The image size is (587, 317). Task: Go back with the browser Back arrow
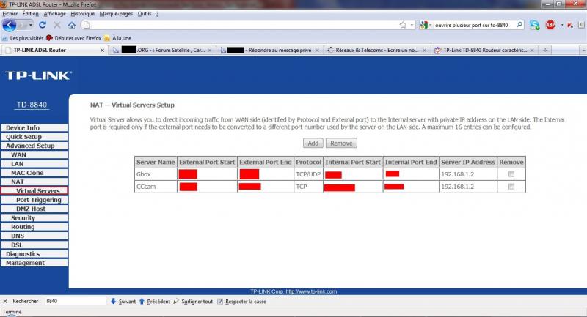(x=9, y=25)
